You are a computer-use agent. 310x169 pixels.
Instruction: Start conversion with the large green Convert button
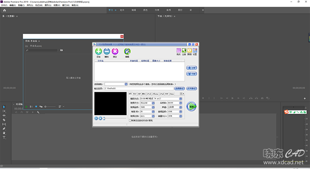click(191, 107)
